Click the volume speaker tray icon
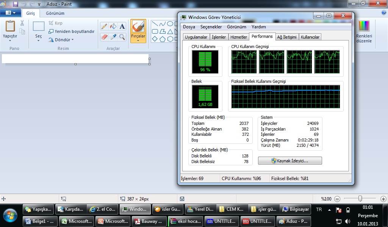 (348, 221)
